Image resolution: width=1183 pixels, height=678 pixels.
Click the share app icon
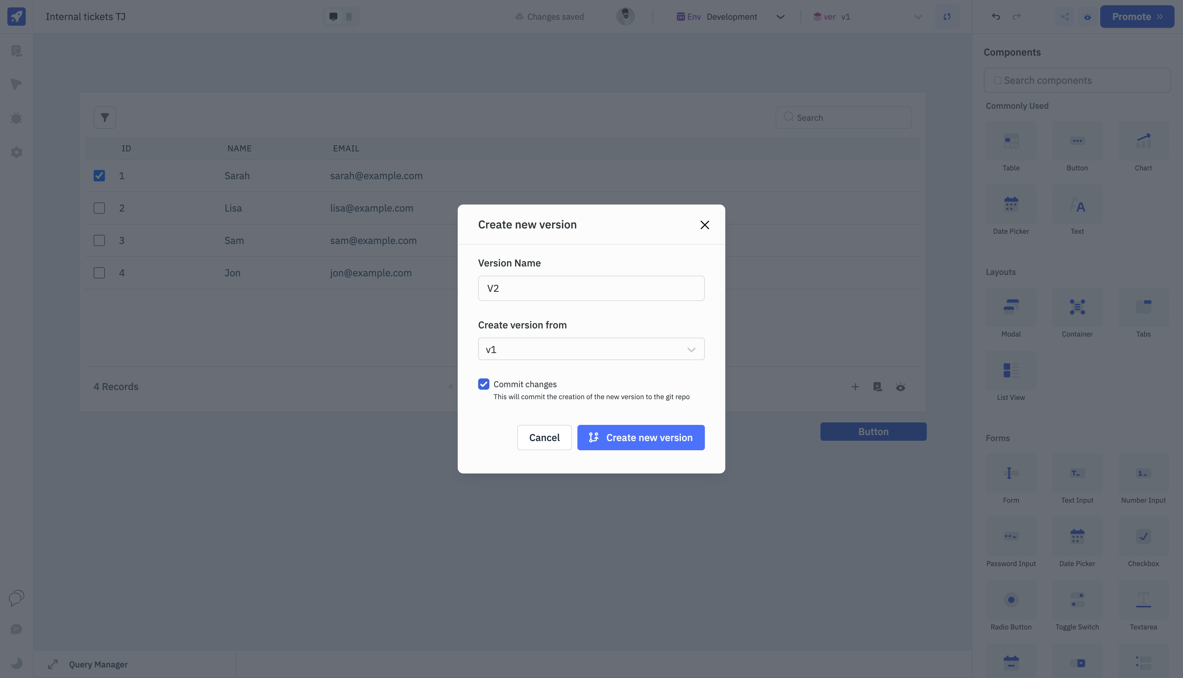1065,16
